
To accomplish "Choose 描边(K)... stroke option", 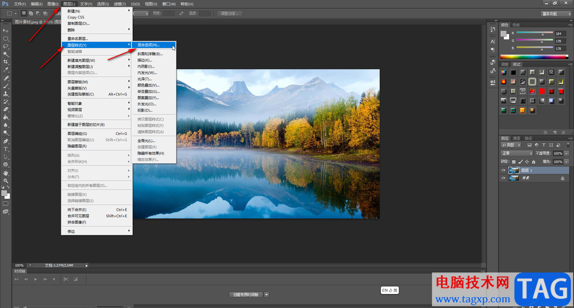I will click(x=154, y=60).
